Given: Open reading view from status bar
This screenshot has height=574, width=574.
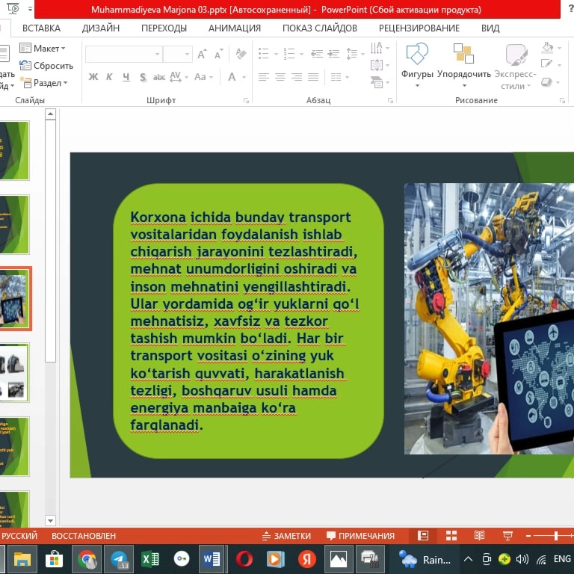Looking at the screenshot, I should click(x=479, y=536).
